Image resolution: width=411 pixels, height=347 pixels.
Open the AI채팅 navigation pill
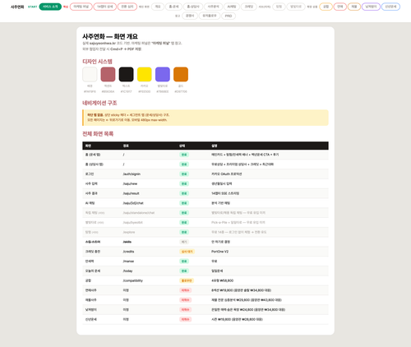tap(232, 7)
